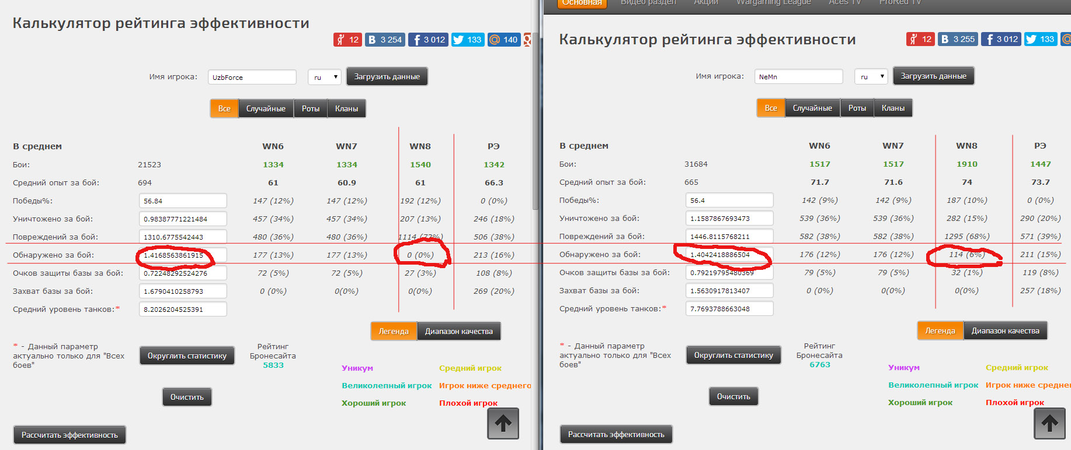Open ru region dropdown next to NeMn

click(871, 76)
